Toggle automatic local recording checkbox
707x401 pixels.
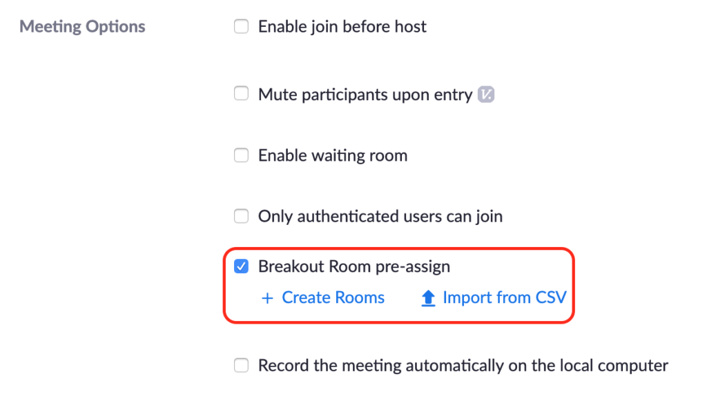pos(241,365)
